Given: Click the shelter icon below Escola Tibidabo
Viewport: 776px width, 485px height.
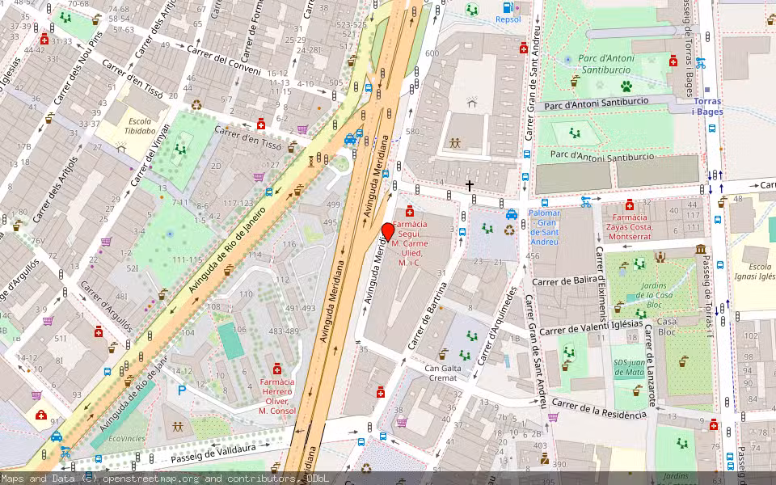Looking at the screenshot, I should coord(120,147).
